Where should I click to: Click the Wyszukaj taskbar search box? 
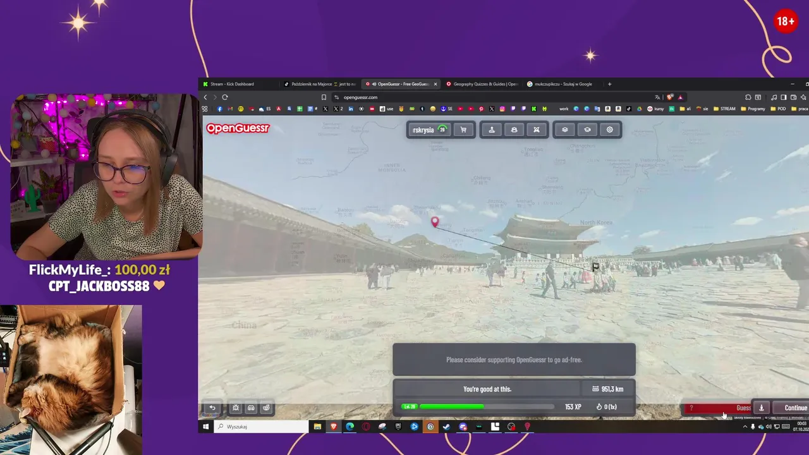tap(261, 427)
